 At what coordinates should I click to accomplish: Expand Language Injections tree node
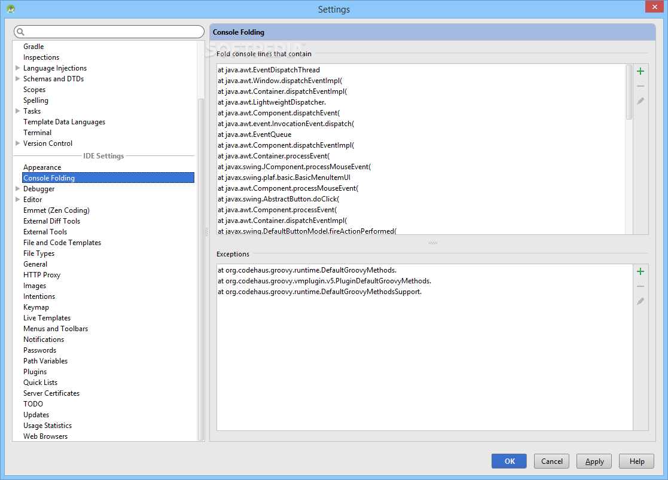[x=17, y=68]
